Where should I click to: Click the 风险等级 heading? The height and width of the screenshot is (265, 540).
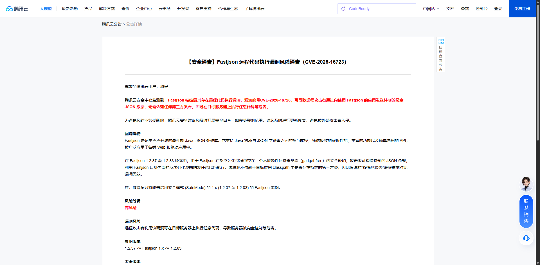[x=132, y=201]
